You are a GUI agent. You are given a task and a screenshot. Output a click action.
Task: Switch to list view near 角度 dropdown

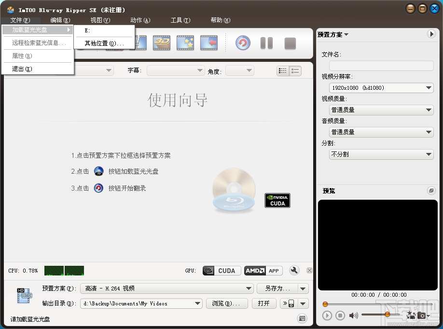coord(295,70)
